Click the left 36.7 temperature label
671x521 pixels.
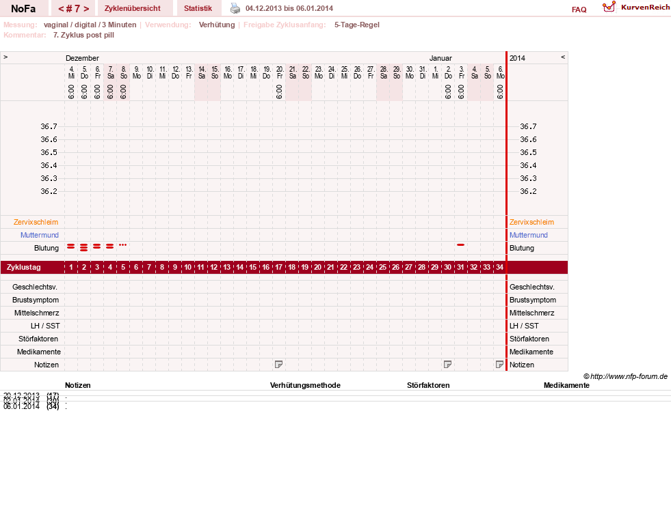pos(49,126)
